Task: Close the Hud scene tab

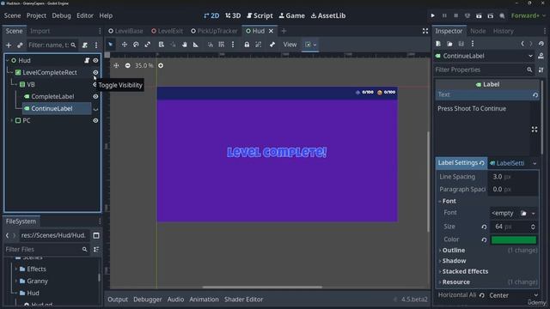Action: (x=271, y=31)
